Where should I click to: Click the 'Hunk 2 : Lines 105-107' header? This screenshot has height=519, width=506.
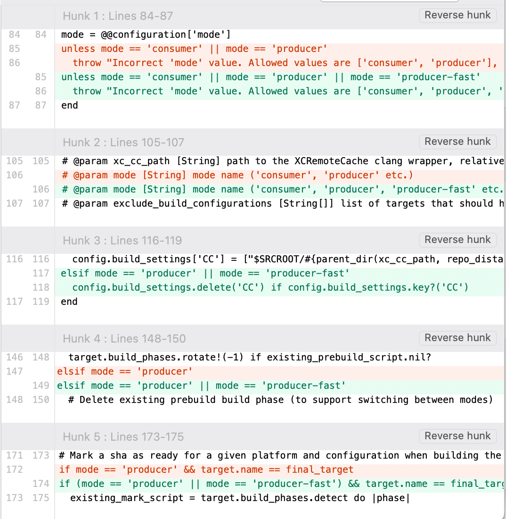tap(123, 142)
